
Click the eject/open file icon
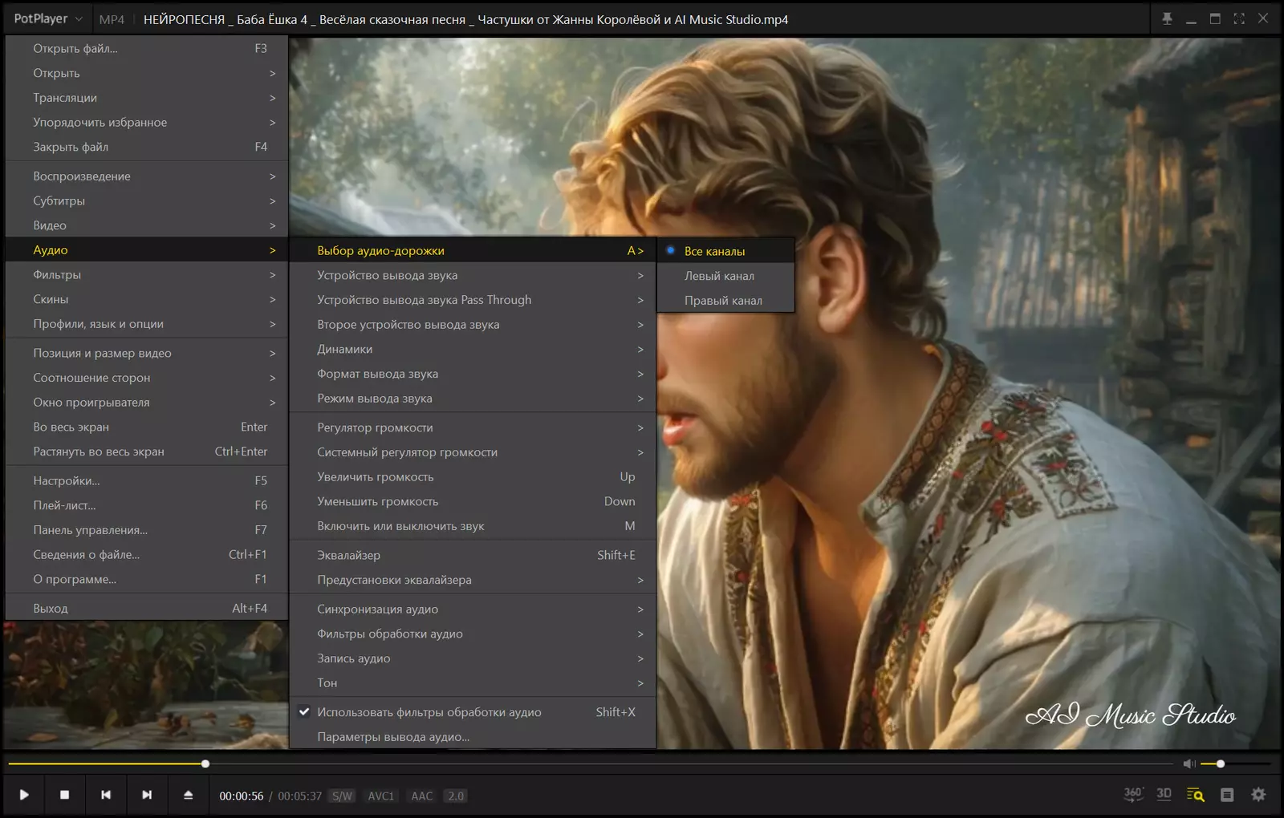pos(189,795)
